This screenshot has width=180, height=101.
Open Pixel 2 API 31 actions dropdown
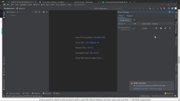coord(170,28)
